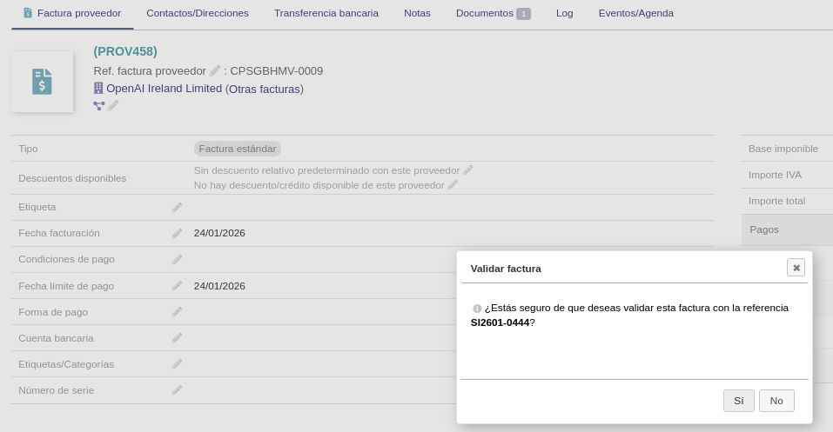Close the Validar factura dialog
This screenshot has height=432, width=833.
(x=796, y=268)
